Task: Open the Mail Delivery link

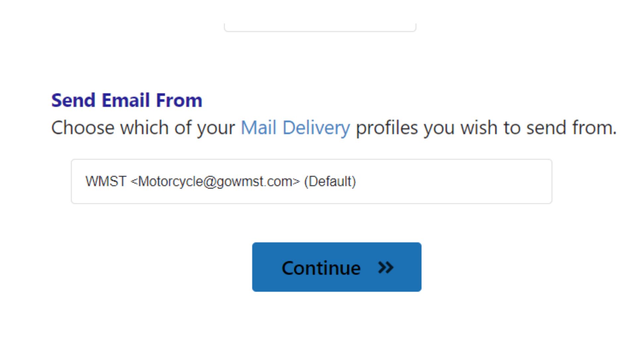Action: click(x=295, y=128)
